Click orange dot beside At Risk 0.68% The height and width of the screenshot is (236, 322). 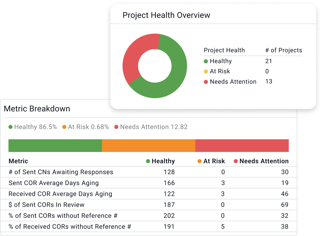[x=64, y=127]
